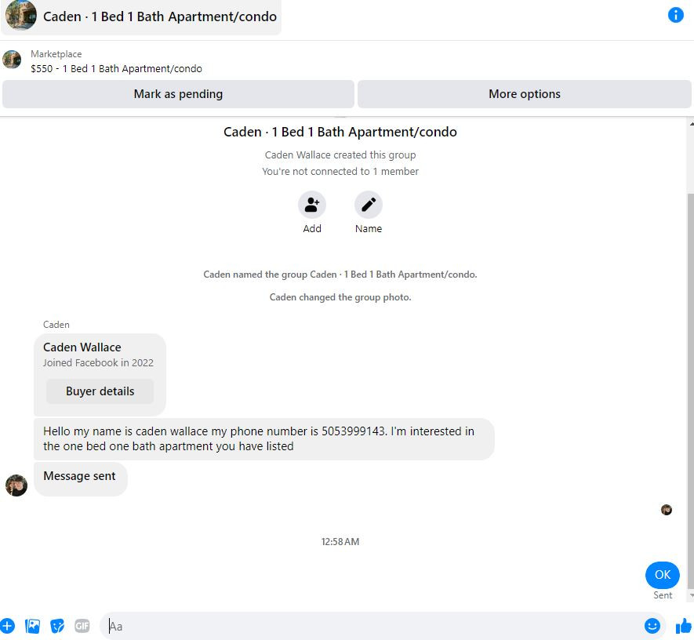Open the emoji picker in message field
694x640 pixels.
click(652, 626)
